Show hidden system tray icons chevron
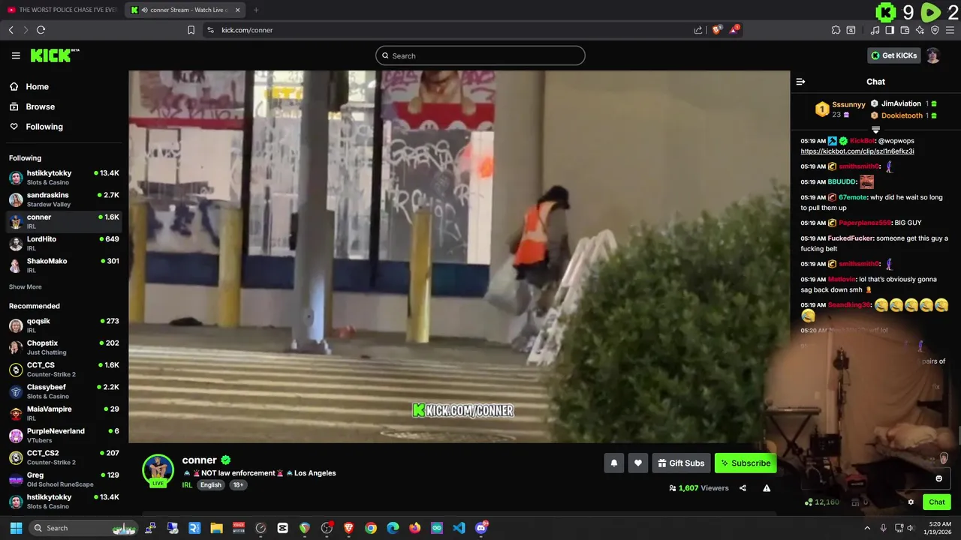 [x=867, y=528]
